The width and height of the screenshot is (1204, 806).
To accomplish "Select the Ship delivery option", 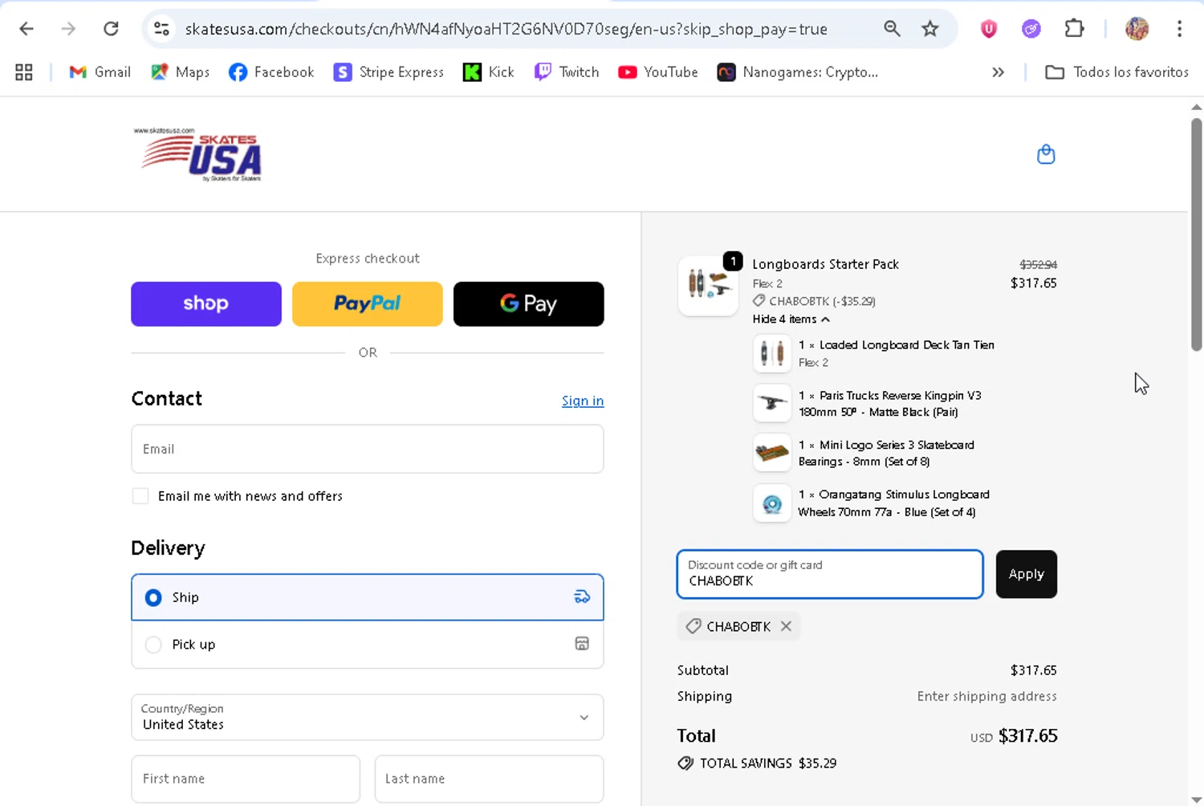I will click(368, 597).
